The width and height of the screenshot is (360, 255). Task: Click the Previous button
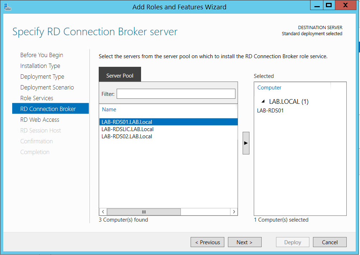207,242
